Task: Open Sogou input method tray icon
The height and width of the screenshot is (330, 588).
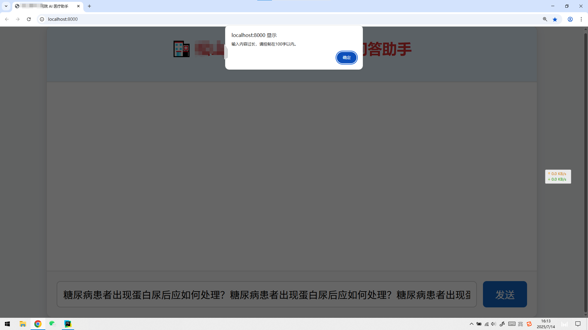Action: coord(529,324)
